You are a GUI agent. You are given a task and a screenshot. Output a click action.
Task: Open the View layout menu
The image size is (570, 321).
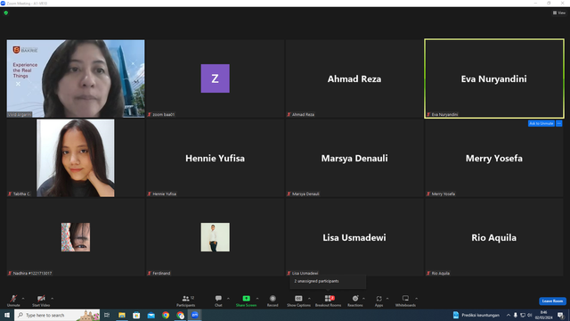click(x=559, y=12)
